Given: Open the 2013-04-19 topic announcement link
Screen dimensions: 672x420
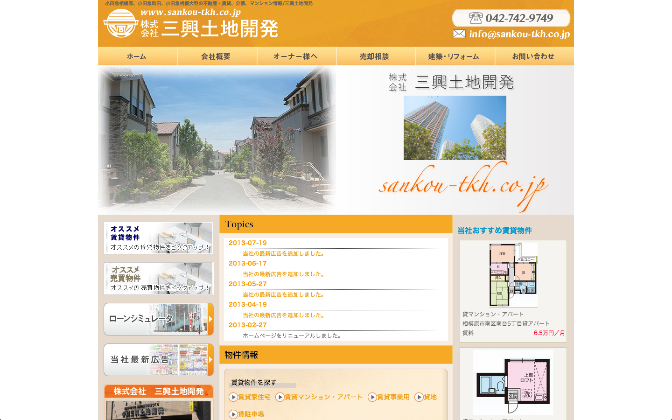Looking at the screenshot, I should (x=283, y=315).
